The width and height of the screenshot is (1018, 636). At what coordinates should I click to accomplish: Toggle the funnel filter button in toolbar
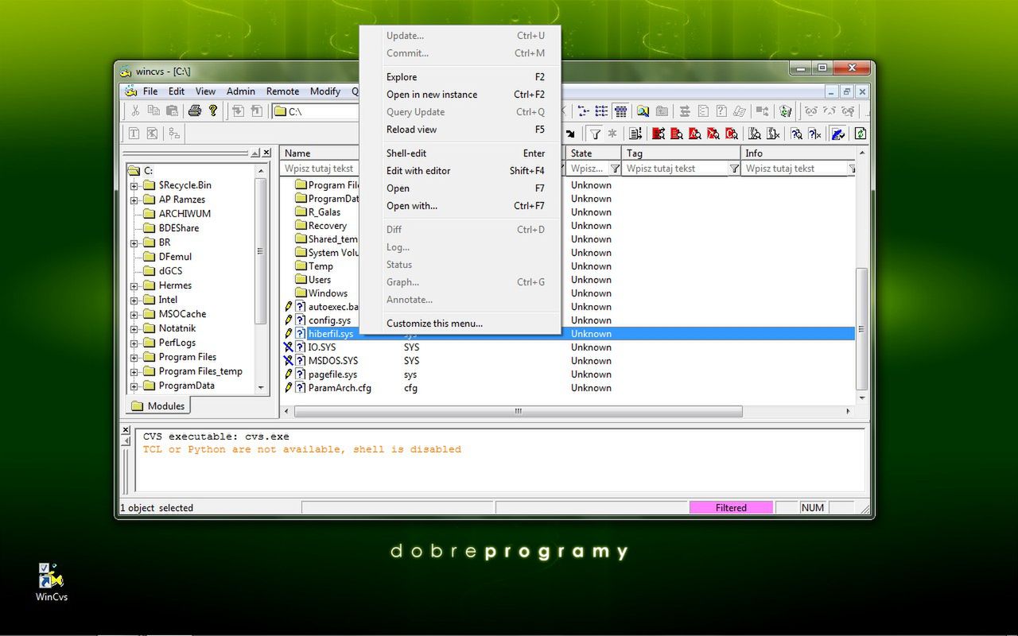(x=594, y=134)
